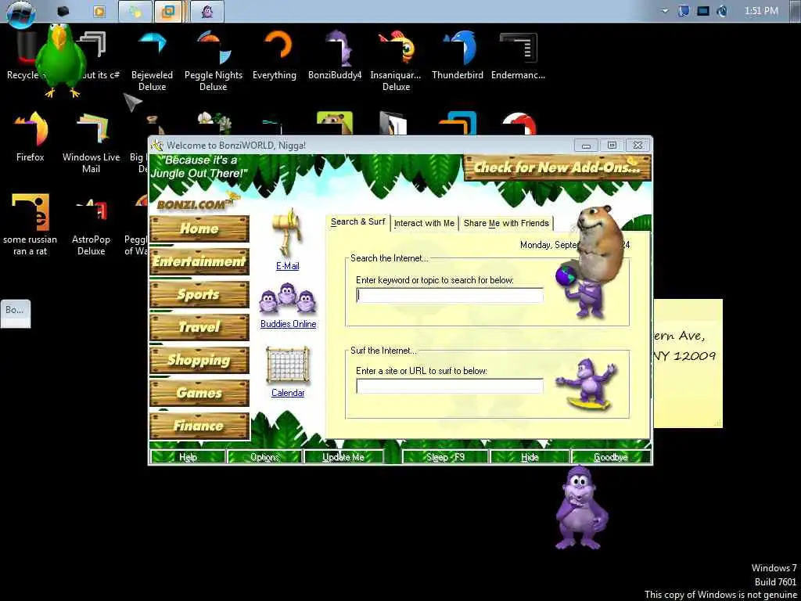Click the search keyword input field
801x601 pixels.
click(x=450, y=295)
